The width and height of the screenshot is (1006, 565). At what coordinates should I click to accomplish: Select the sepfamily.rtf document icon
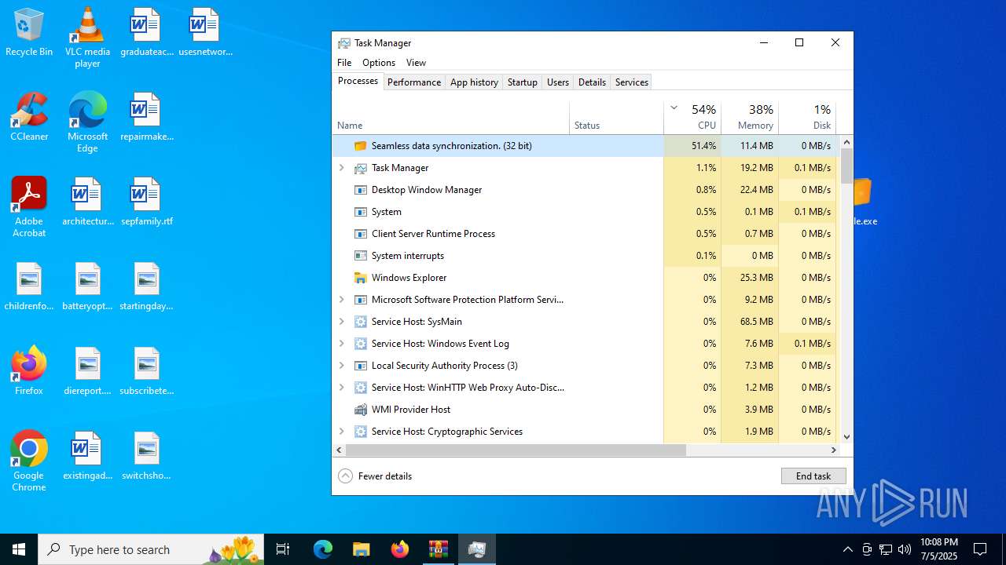point(146,202)
